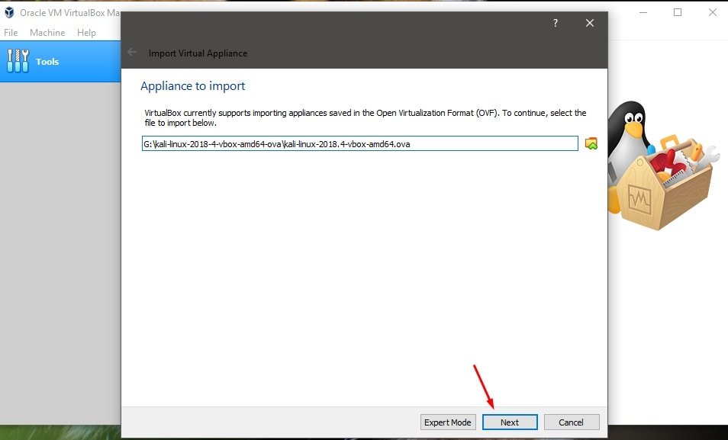Cancel the appliance import
This screenshot has width=728, height=440.
tap(572, 422)
